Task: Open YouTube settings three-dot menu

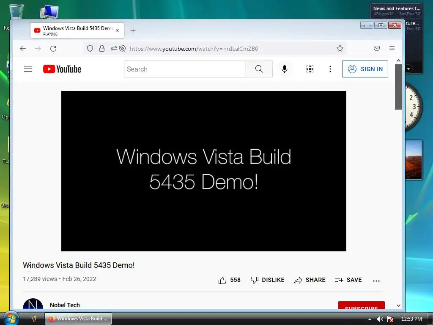Action: pyautogui.click(x=330, y=69)
